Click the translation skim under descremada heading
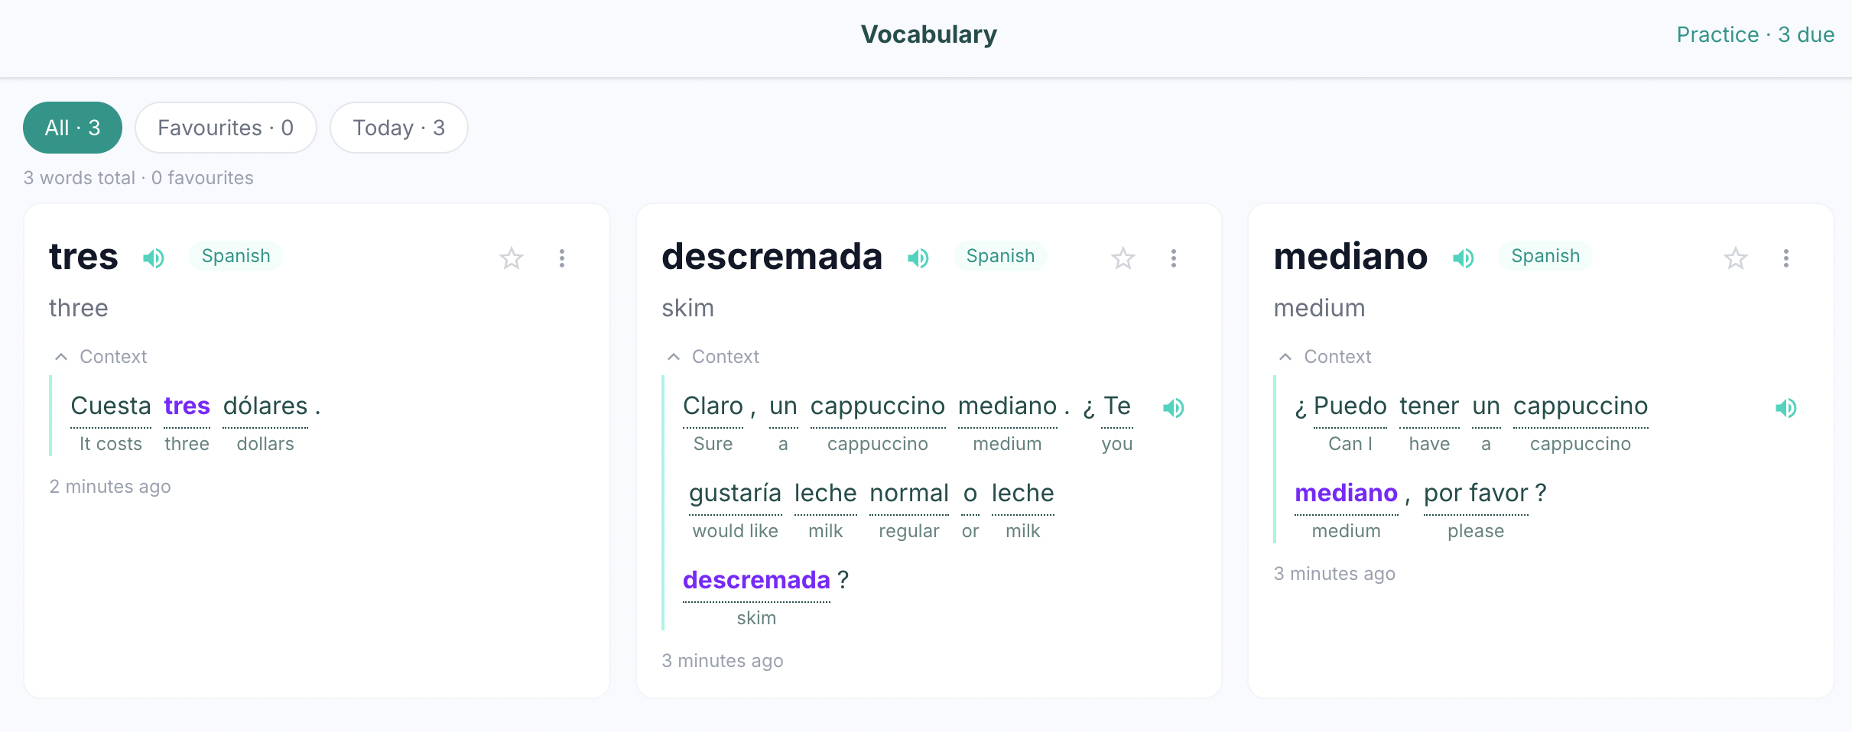This screenshot has width=1852, height=732. [x=687, y=308]
